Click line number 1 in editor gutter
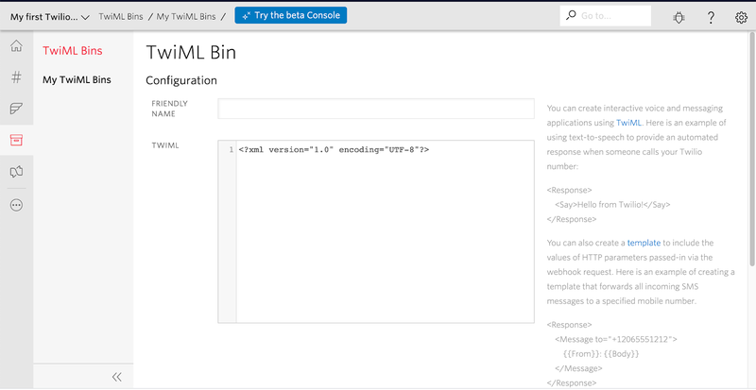 (231, 149)
